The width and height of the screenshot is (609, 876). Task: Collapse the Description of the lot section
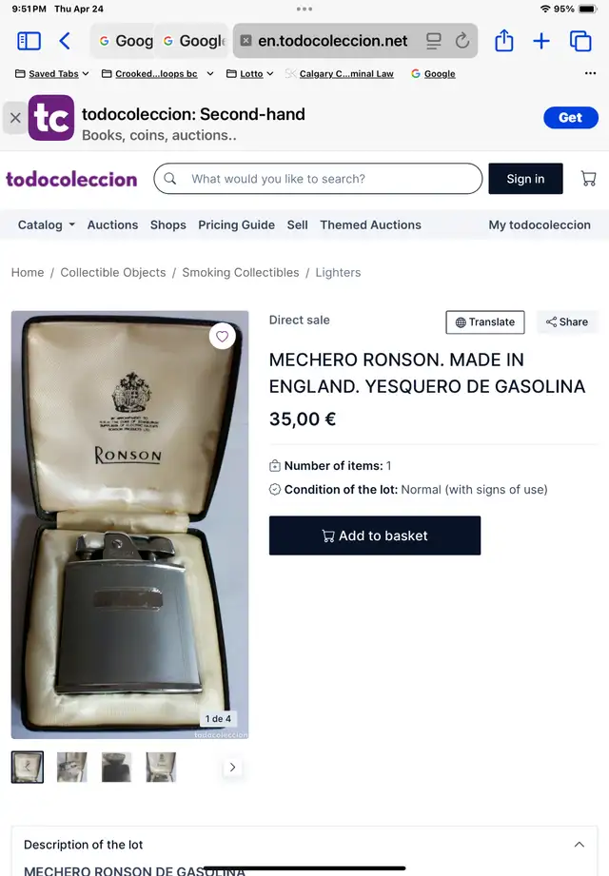[x=580, y=845]
